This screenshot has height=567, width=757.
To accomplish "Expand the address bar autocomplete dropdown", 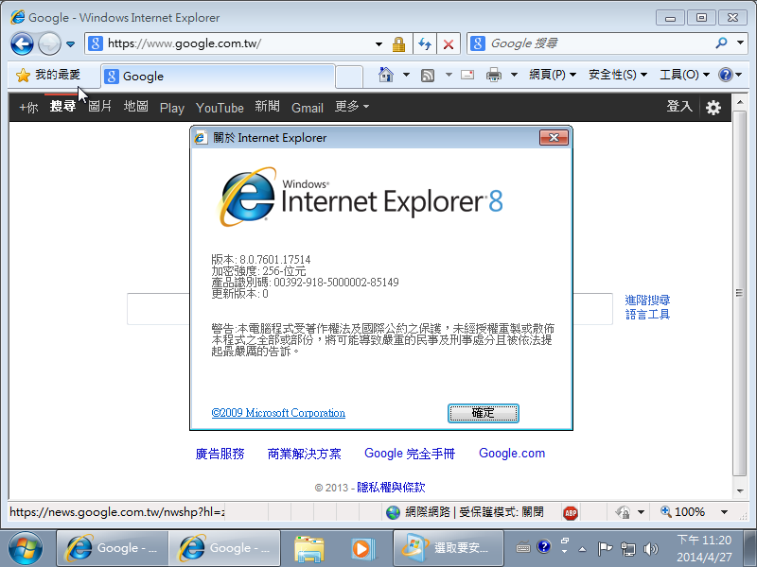I will coord(379,44).
